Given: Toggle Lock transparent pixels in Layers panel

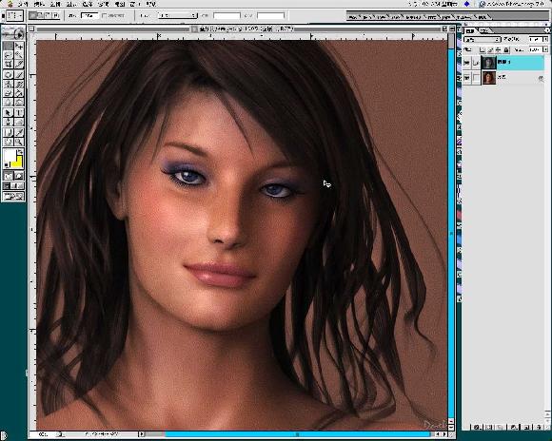Looking at the screenshot, I should pyautogui.click(x=483, y=50).
